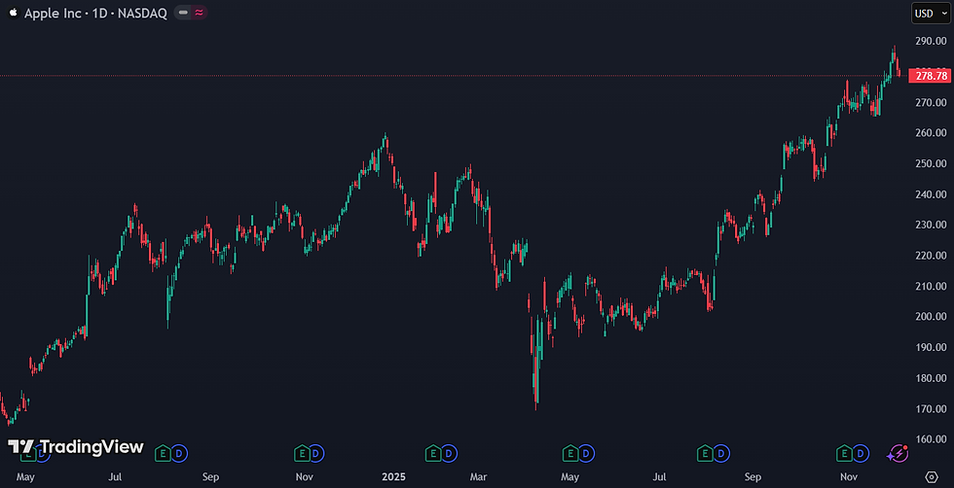This screenshot has height=488, width=954.
Task: Open earnings E marker above May 2025
Action: [570, 453]
